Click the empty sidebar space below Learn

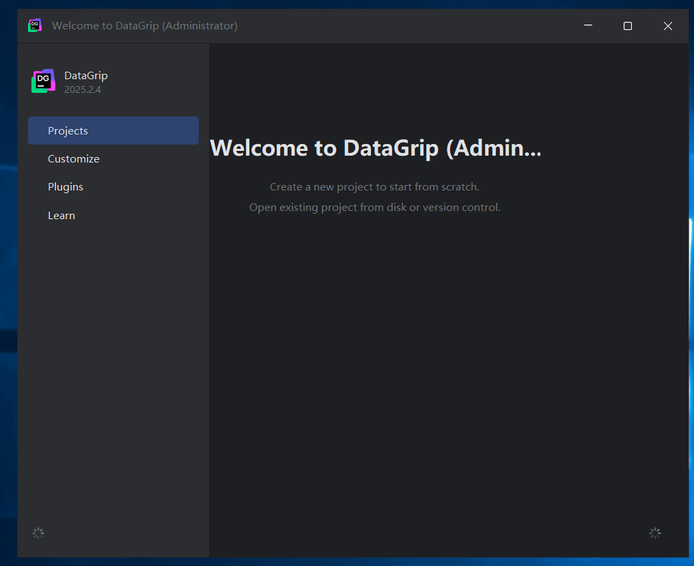click(113, 376)
